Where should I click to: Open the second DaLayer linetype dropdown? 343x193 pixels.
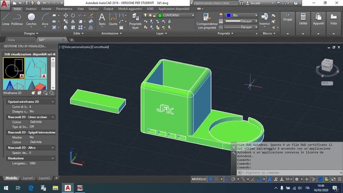point(256,27)
